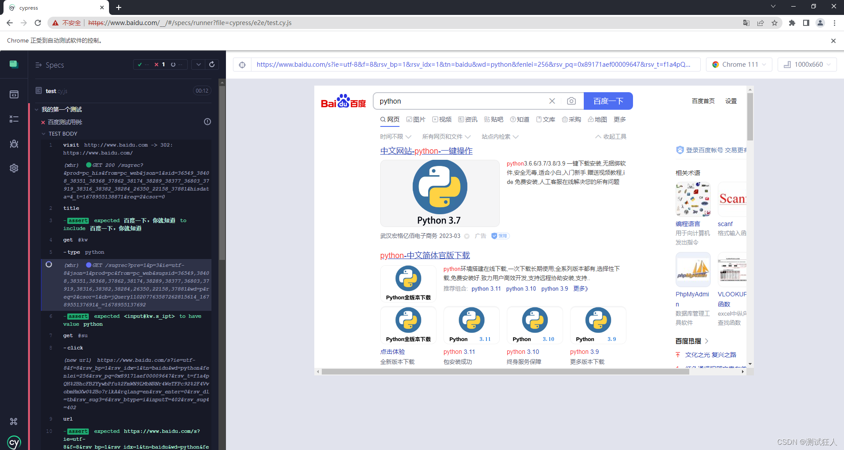The height and width of the screenshot is (450, 844).
Task: Click the Python 3.7 logo thumbnail
Action: pyautogui.click(x=440, y=193)
